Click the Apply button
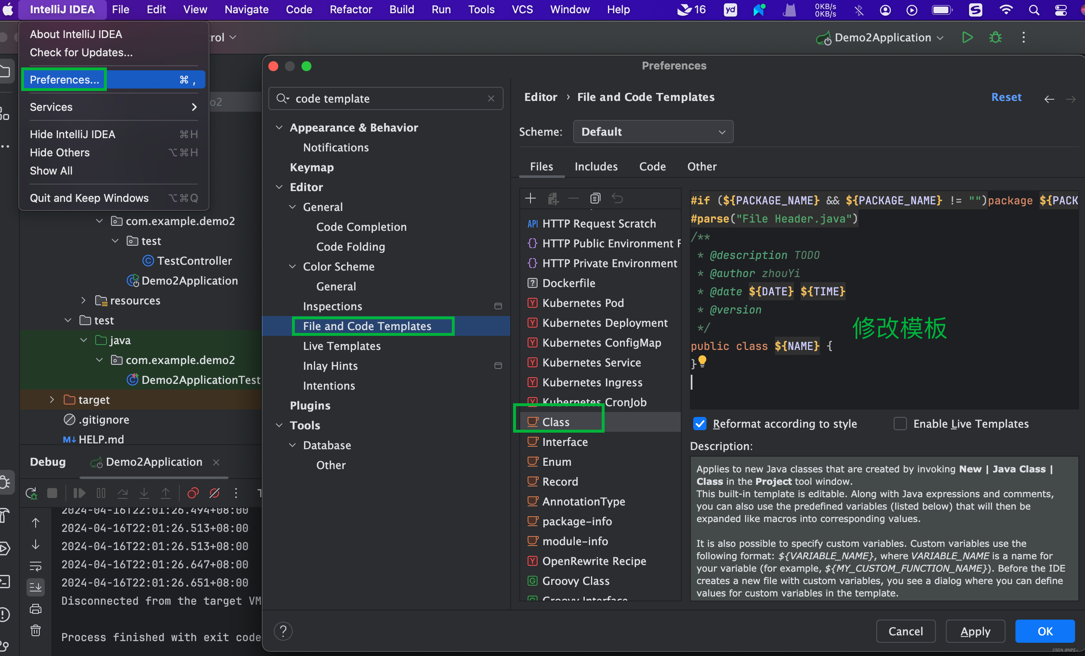Screen dimensions: 1085x656 tap(975, 631)
